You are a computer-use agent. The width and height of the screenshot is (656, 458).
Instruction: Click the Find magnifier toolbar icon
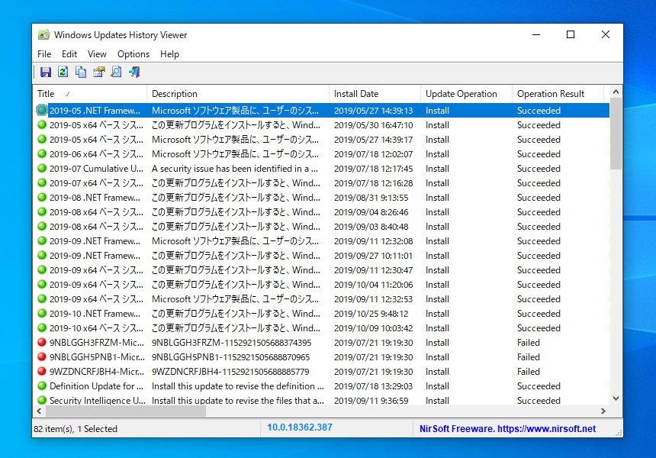coord(116,73)
